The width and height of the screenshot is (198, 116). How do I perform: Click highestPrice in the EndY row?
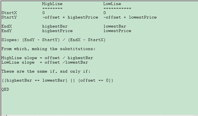(57, 31)
